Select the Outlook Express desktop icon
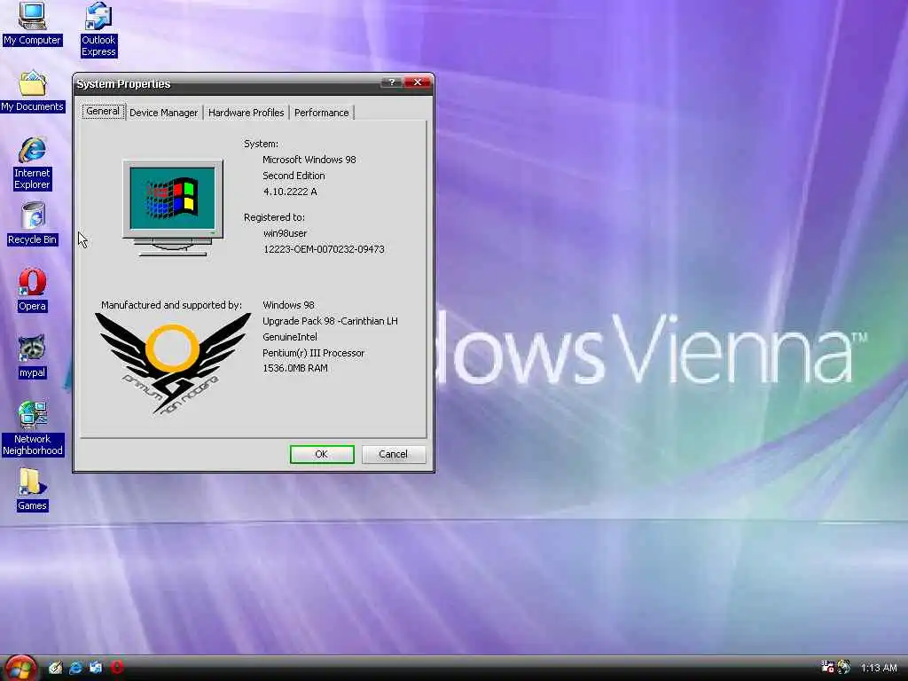Viewport: 908px width, 681px height. coord(98,29)
